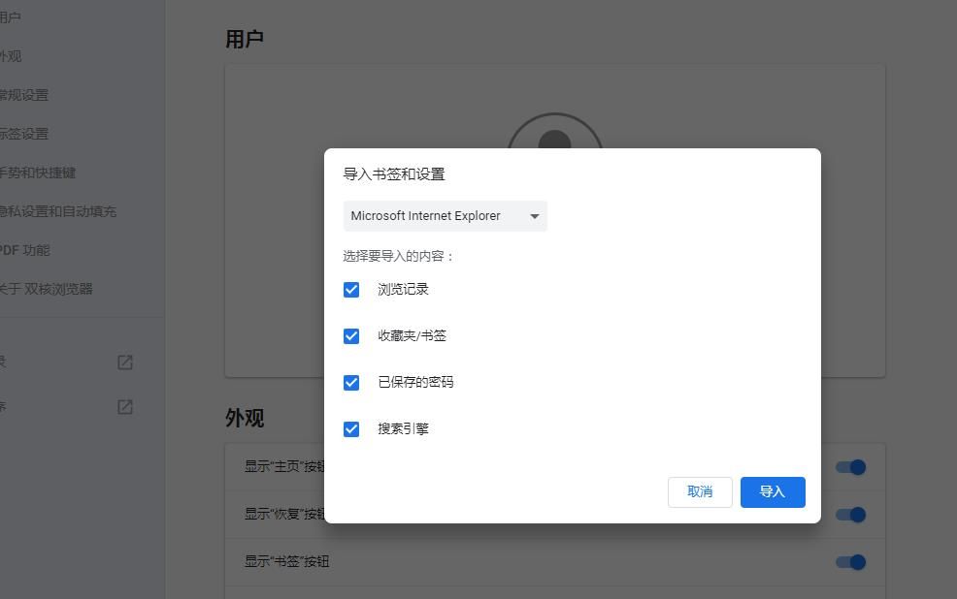Open the Microsoft Internet Explorer source dropdown

coord(445,215)
